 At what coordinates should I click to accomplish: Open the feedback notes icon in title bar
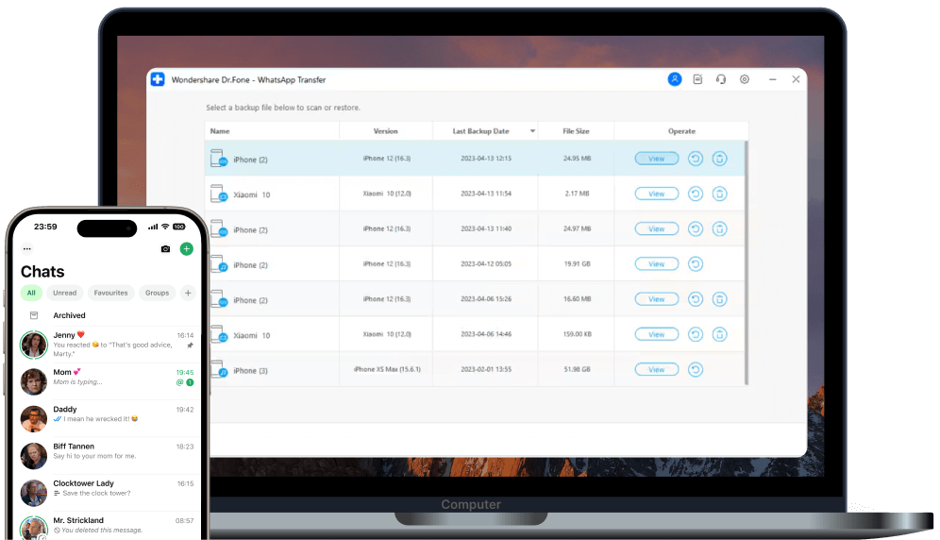(x=697, y=79)
